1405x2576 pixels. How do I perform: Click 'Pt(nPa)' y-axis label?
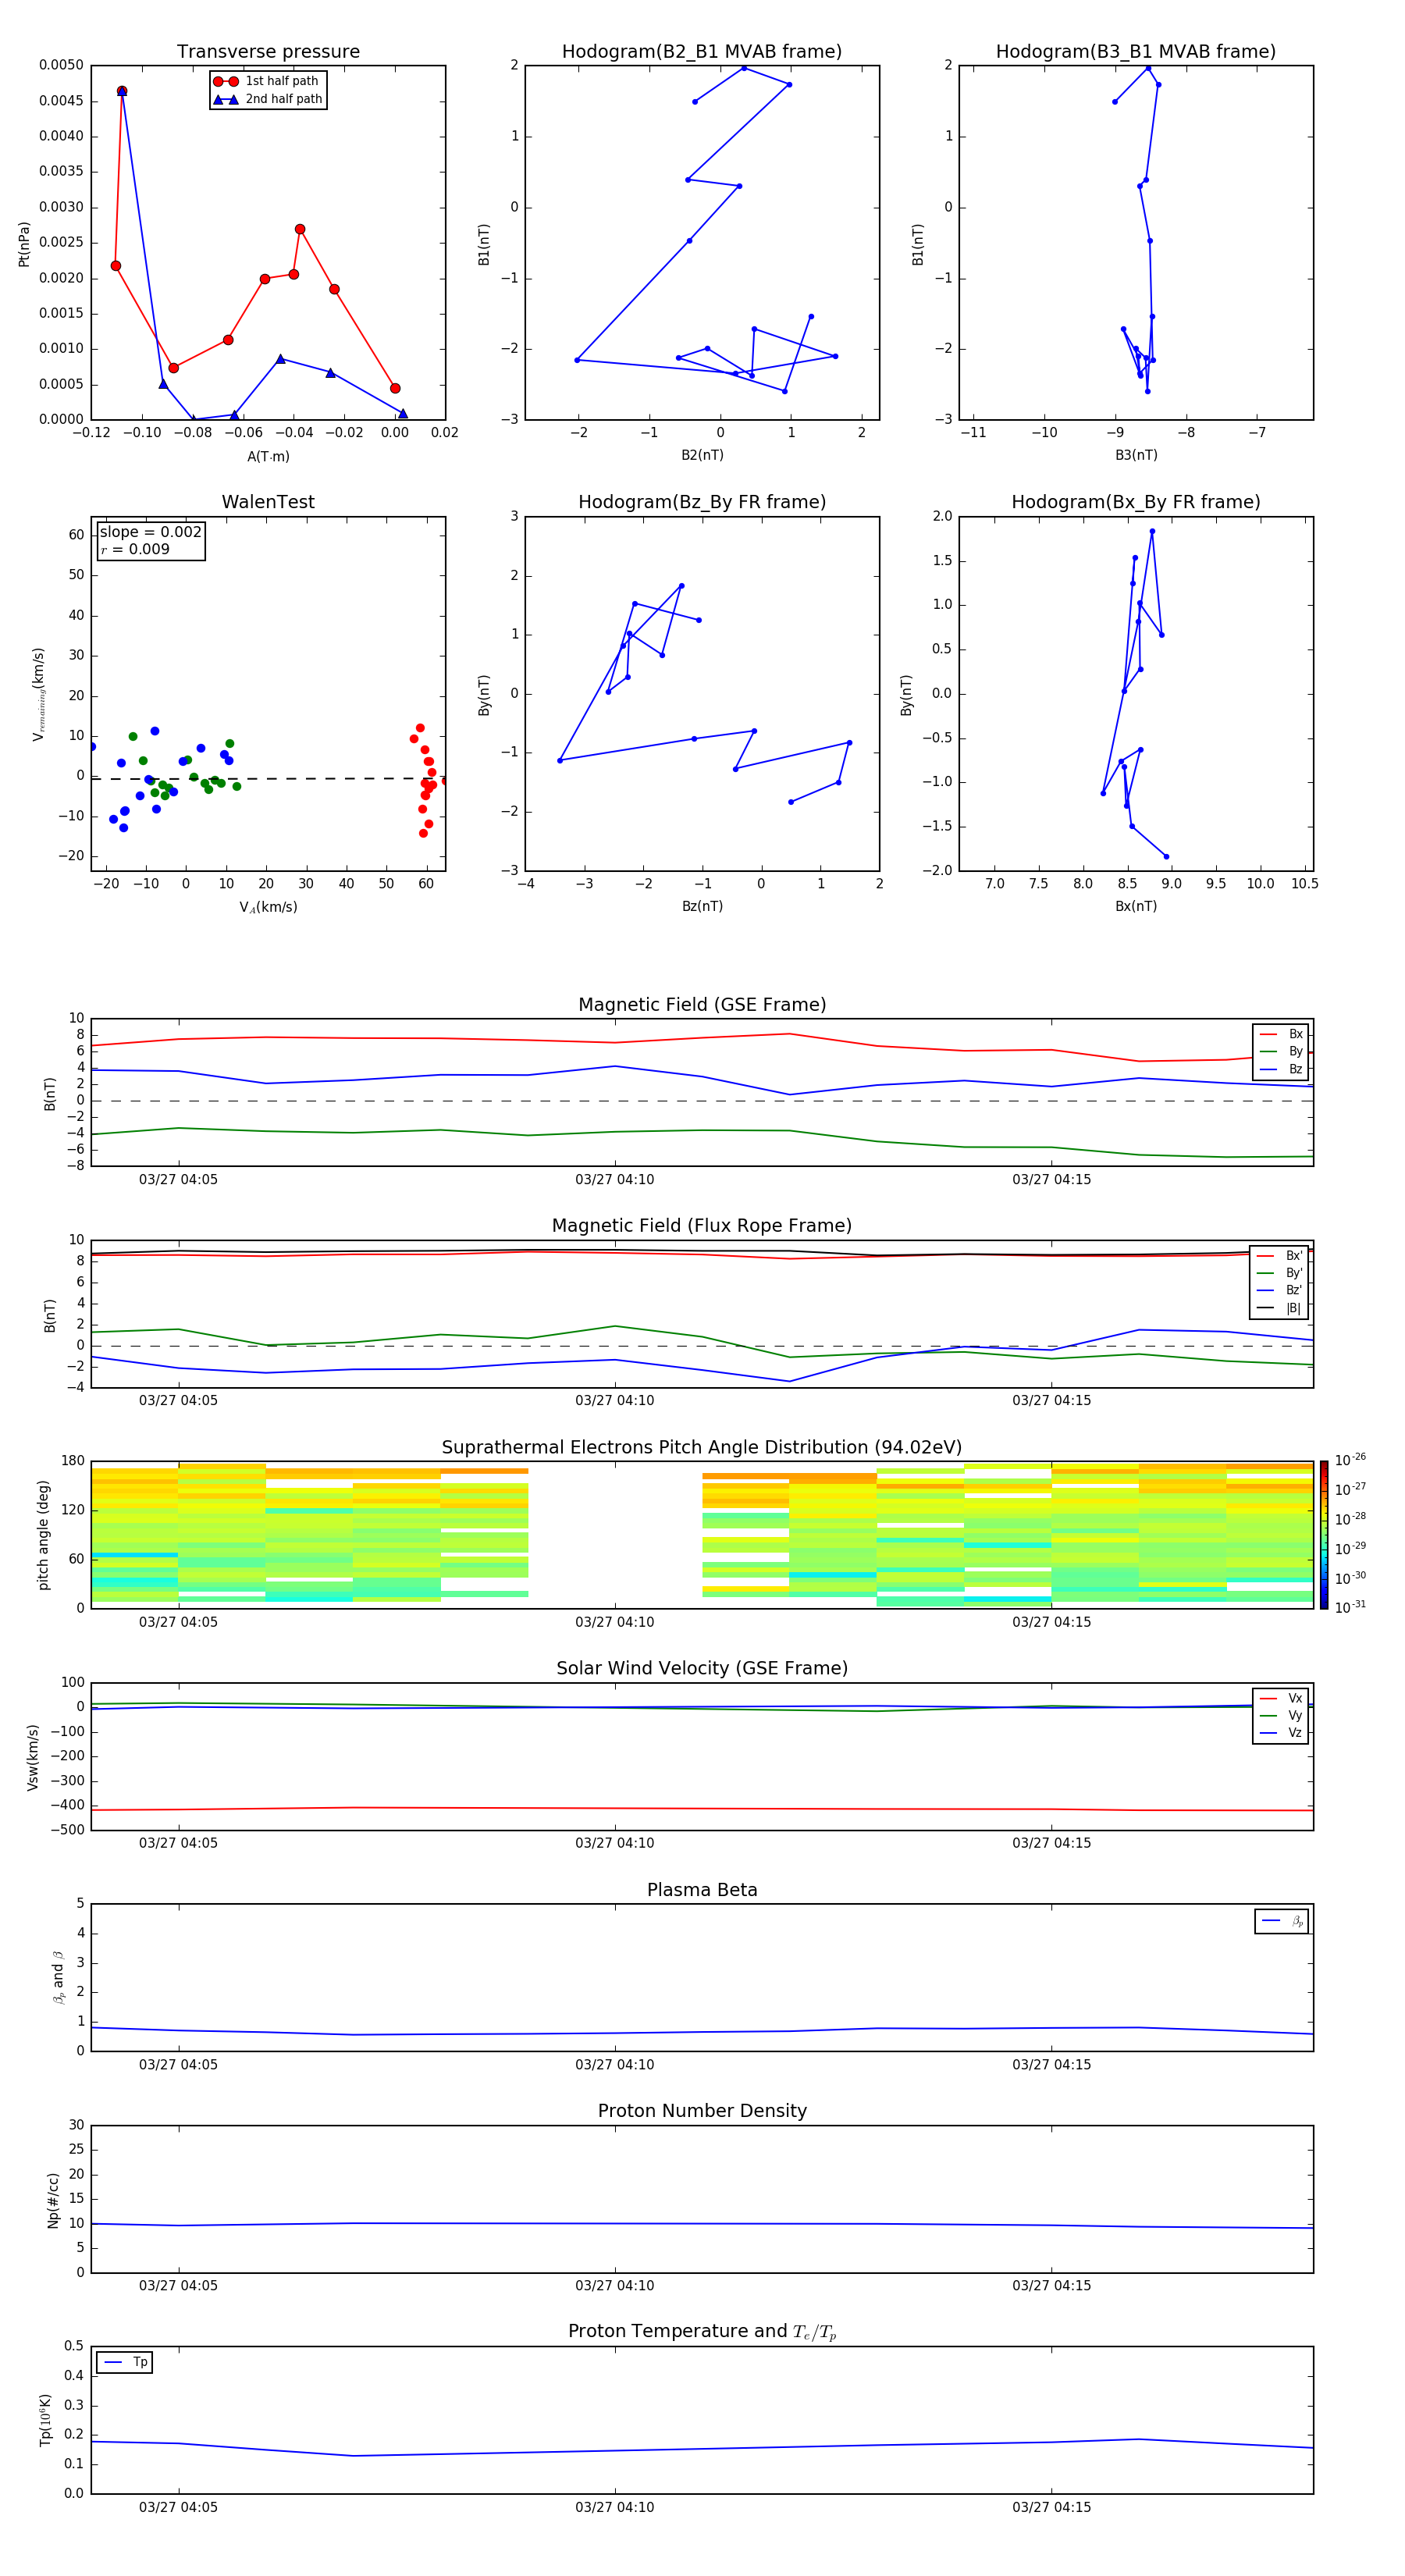coord(24,244)
